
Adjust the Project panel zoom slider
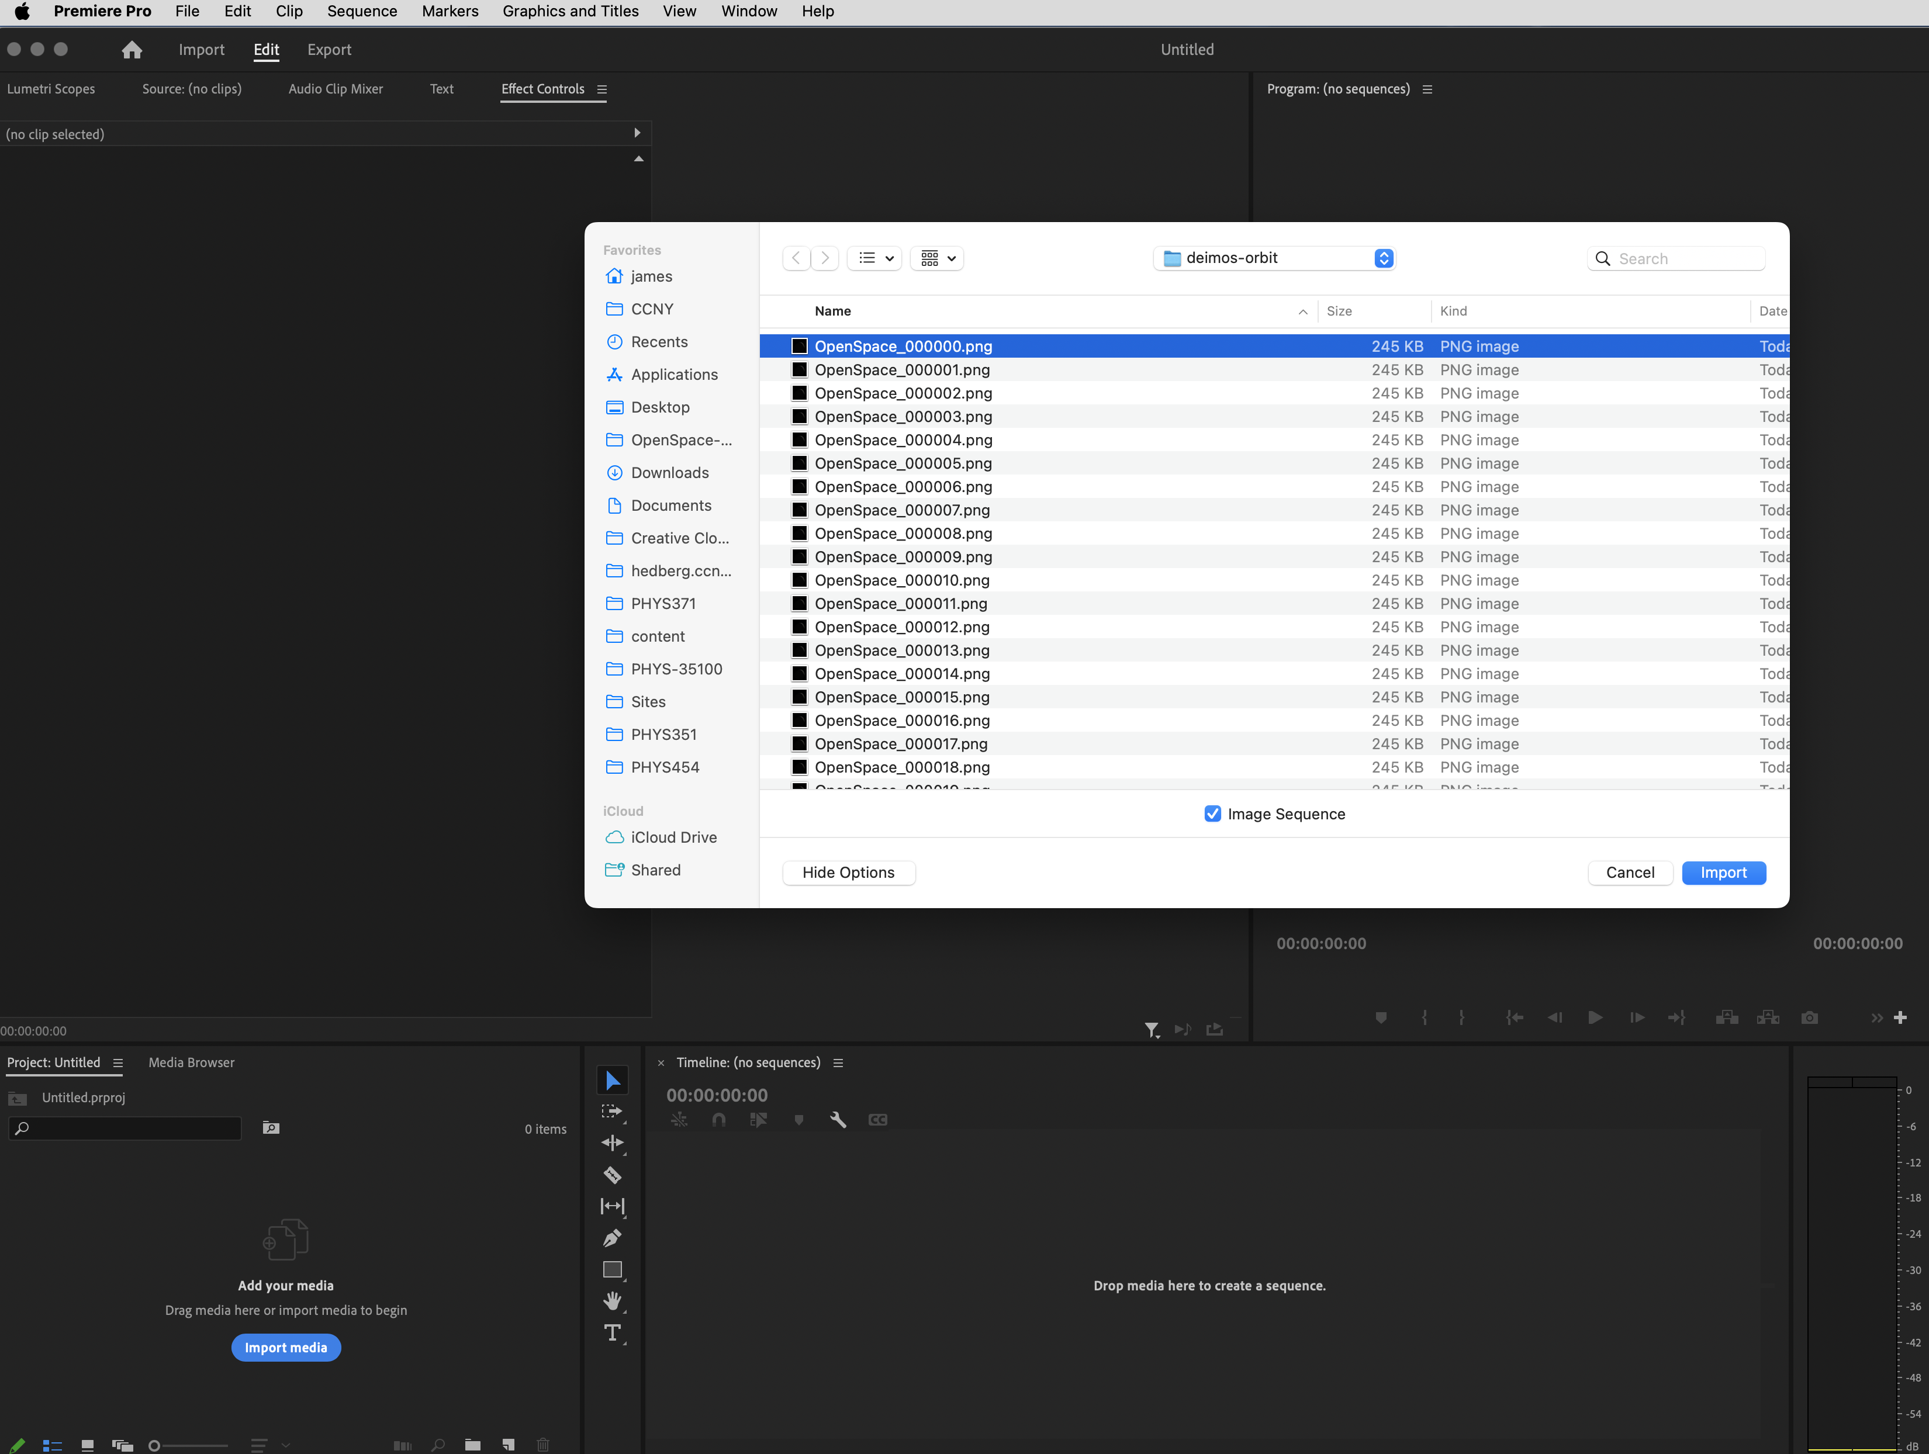(x=155, y=1445)
